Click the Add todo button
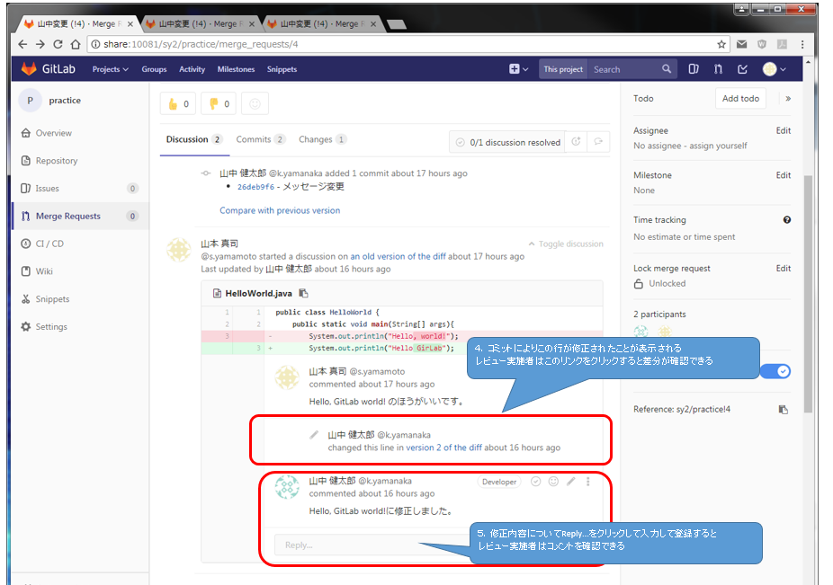Image resolution: width=833 pixels, height=585 pixels. pyautogui.click(x=740, y=99)
